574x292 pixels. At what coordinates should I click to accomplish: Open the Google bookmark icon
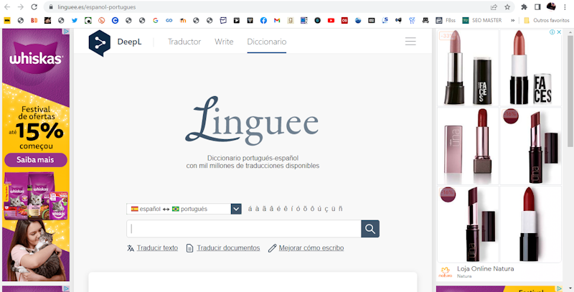[156, 21]
